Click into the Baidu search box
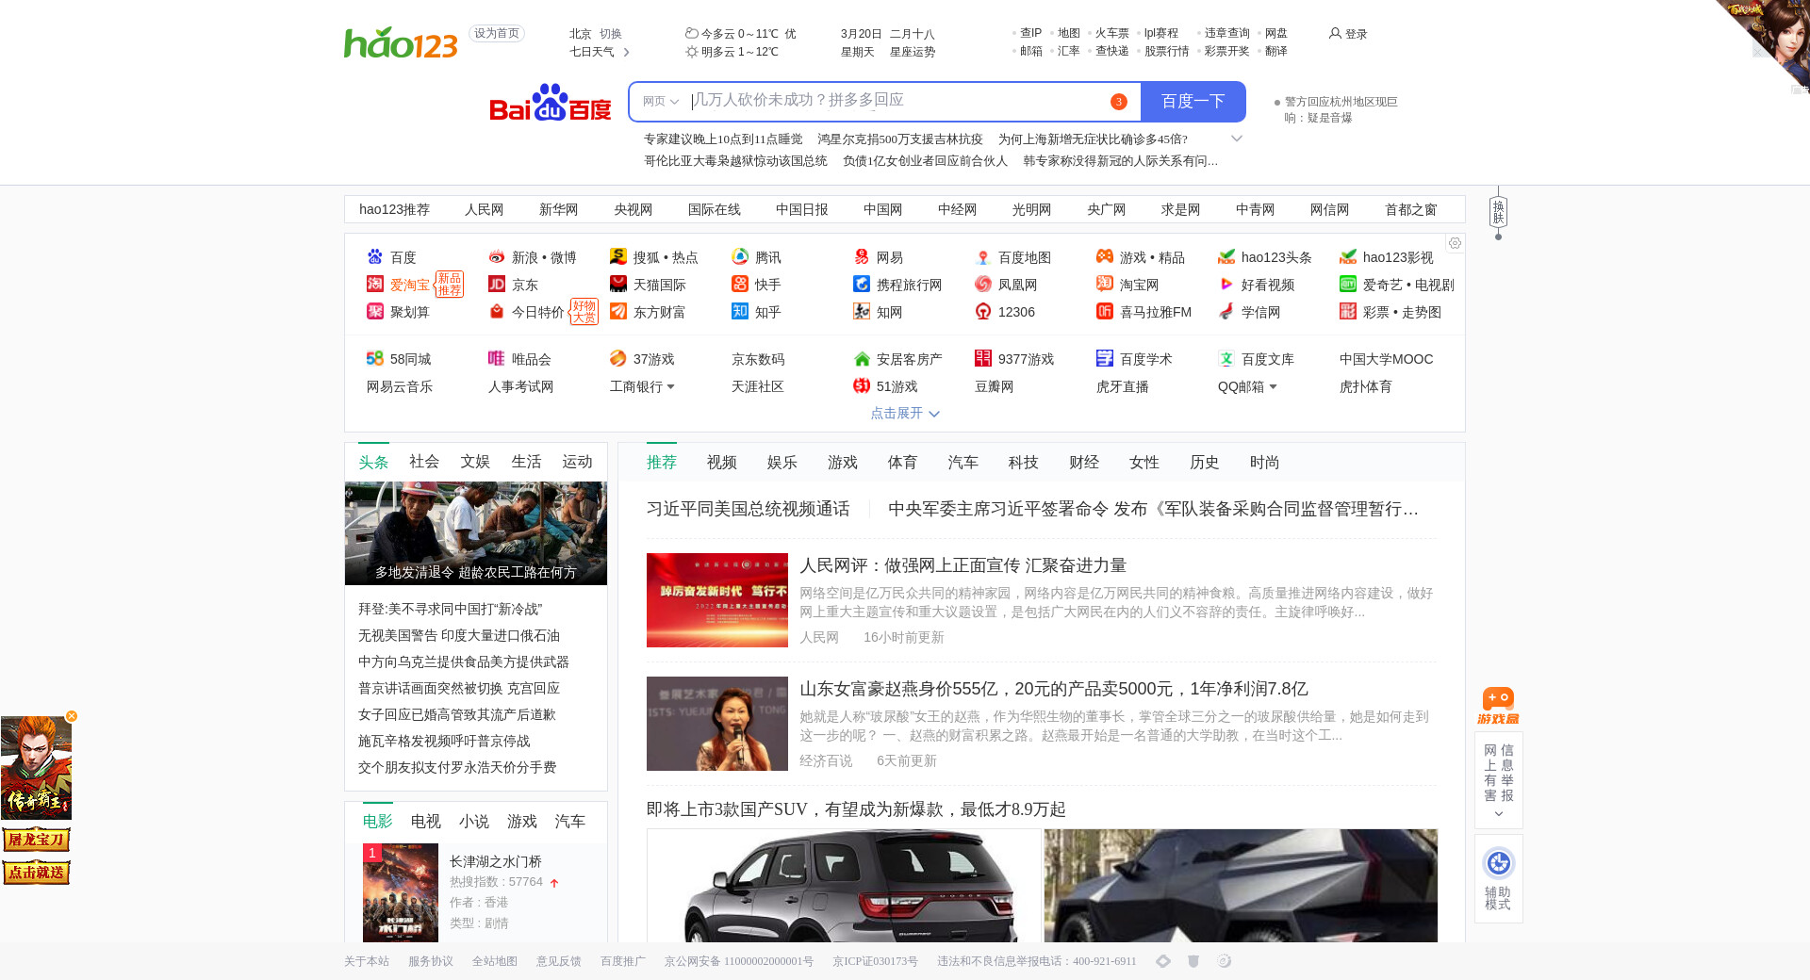Viewport: 1810px width, 980px height. [896, 101]
